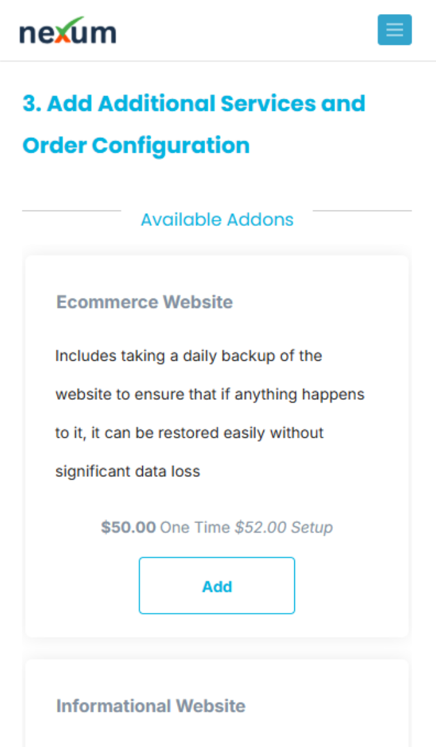Click the $50.00 price text
Screen dimensions: 436x747
point(128,528)
